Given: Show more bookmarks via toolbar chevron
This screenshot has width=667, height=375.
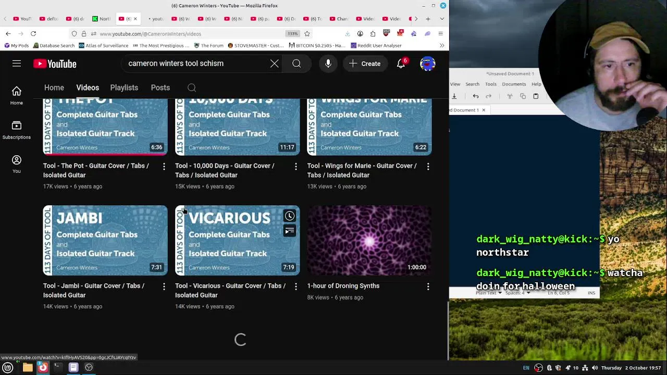Looking at the screenshot, I should 442,45.
